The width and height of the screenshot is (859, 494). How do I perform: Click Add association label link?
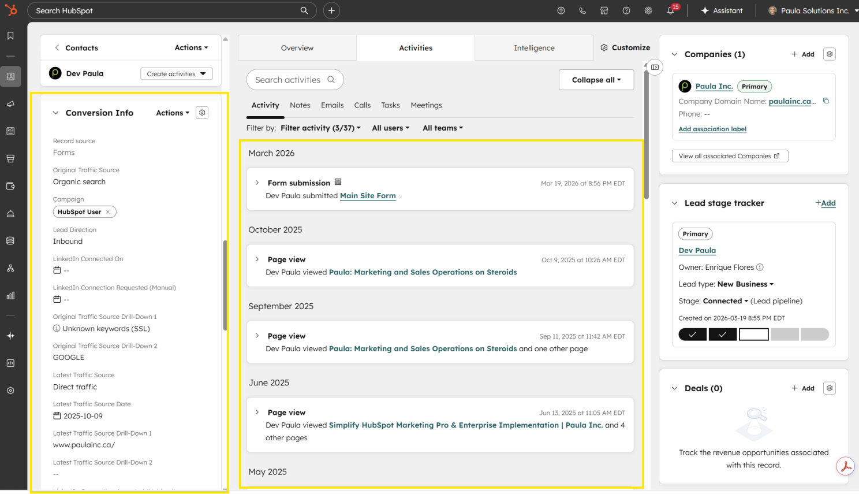coord(712,129)
